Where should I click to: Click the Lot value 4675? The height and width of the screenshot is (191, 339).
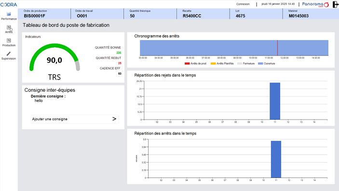[241, 16]
